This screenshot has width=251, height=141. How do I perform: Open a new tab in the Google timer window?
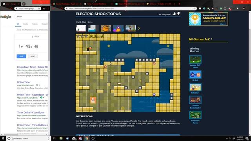[x=24, y=4]
